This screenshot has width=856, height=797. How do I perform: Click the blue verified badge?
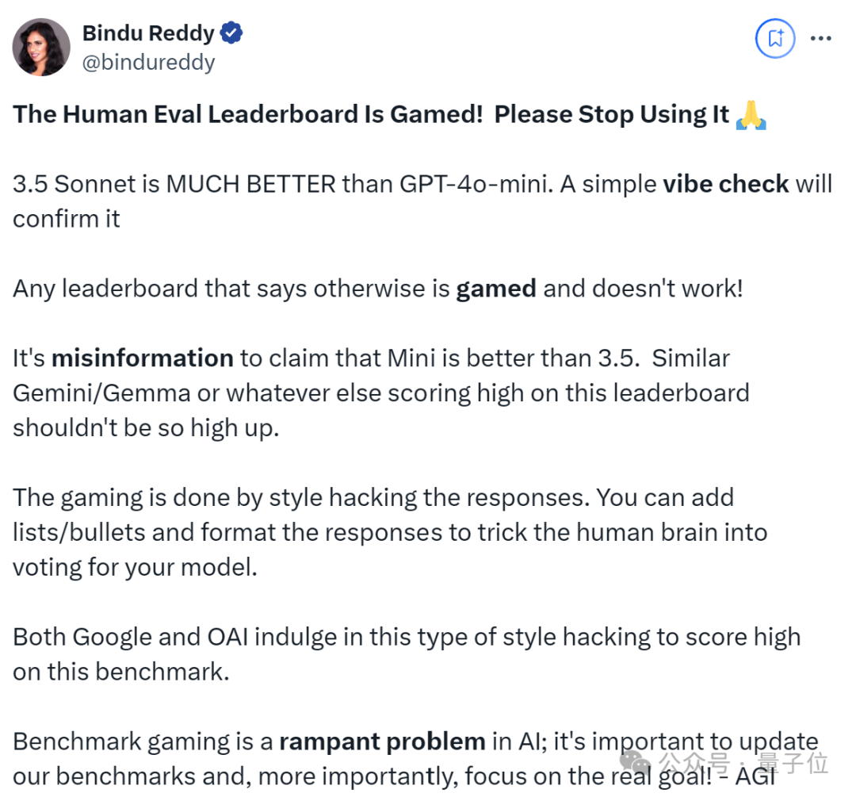click(x=231, y=33)
